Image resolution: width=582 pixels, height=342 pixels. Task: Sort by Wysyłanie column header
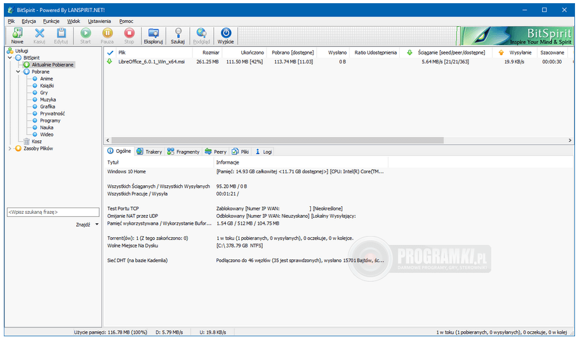515,53
